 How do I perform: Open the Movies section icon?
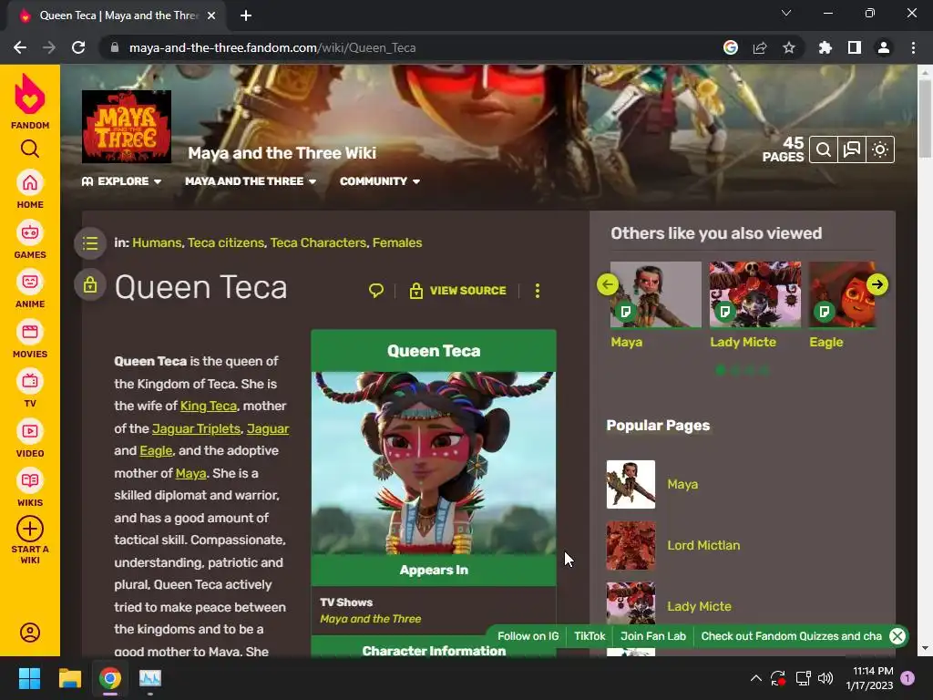tap(30, 332)
